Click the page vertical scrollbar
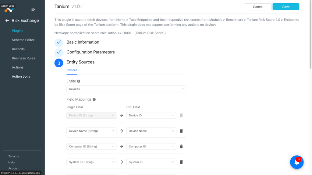This screenshot has height=175, width=312. (310, 35)
